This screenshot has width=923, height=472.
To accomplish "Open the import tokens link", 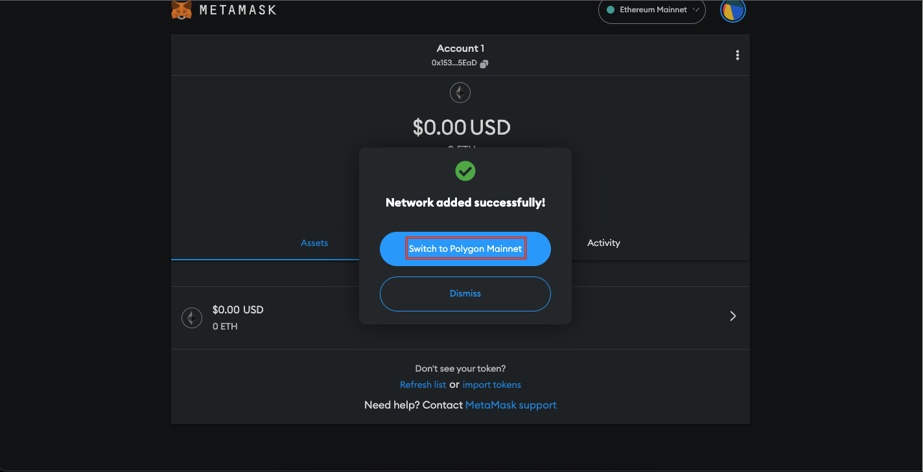I will (492, 384).
